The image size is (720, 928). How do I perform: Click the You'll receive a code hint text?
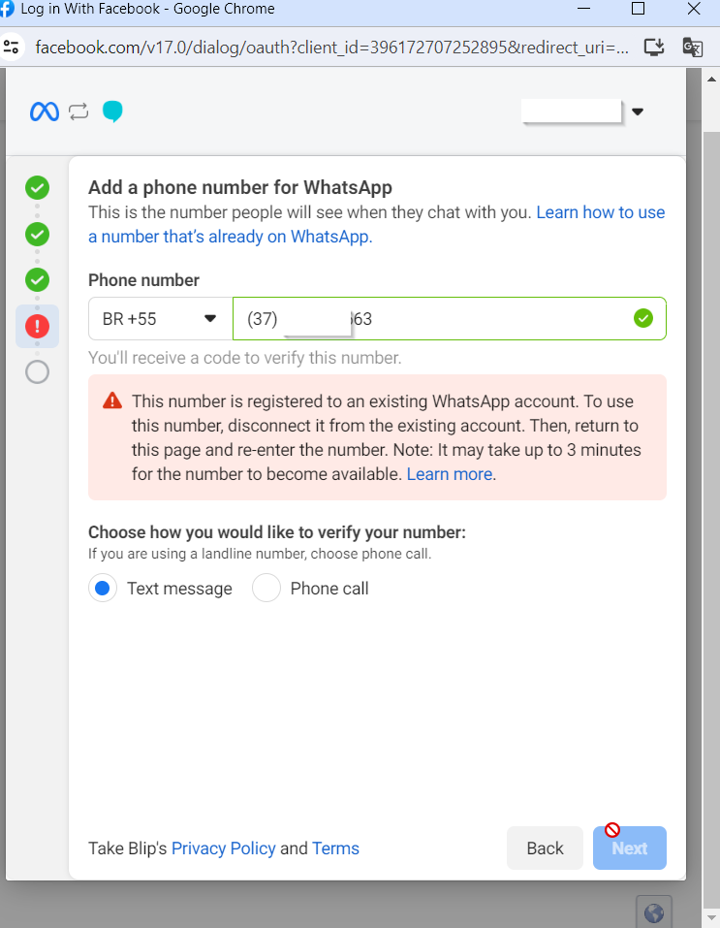click(245, 358)
